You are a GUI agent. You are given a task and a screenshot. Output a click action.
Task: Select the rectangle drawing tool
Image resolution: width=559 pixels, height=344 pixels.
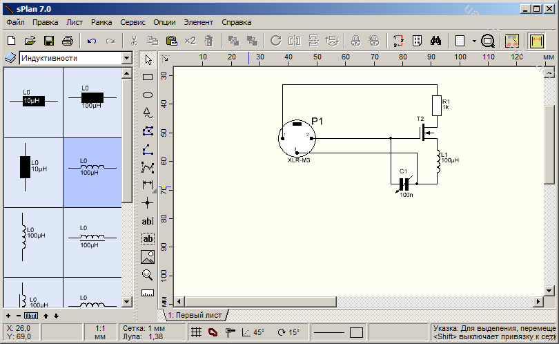(147, 77)
